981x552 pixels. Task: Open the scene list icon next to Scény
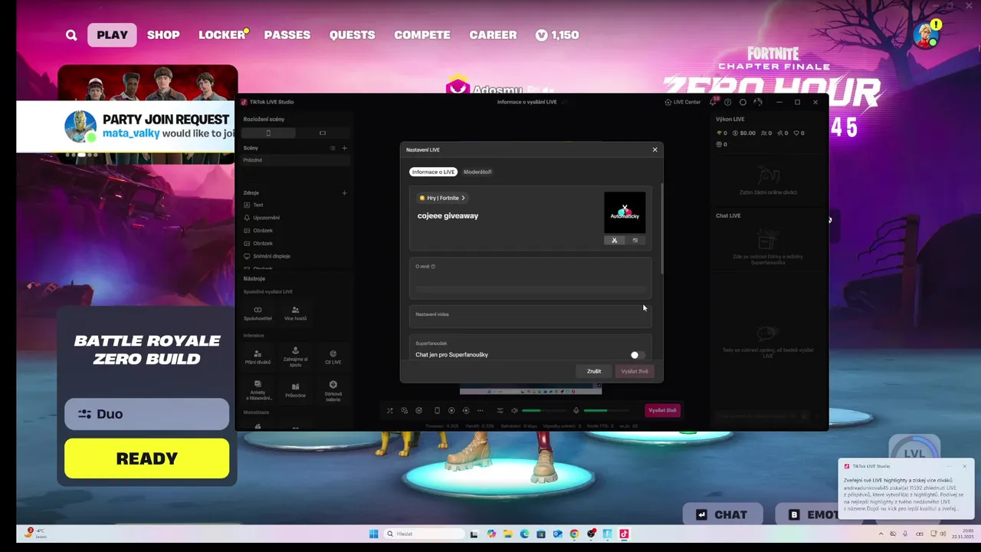coord(333,148)
